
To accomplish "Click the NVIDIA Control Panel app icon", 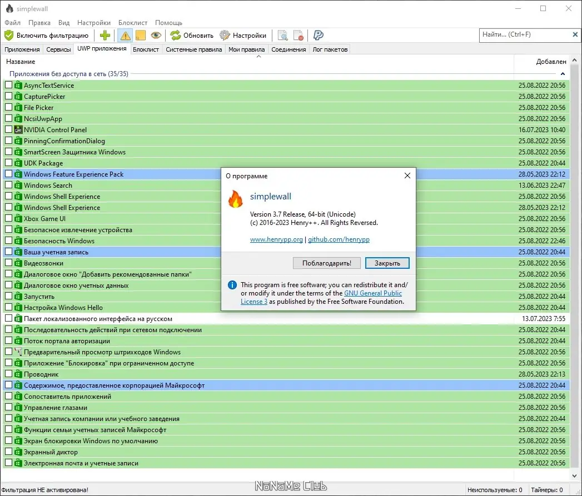I will (18, 130).
